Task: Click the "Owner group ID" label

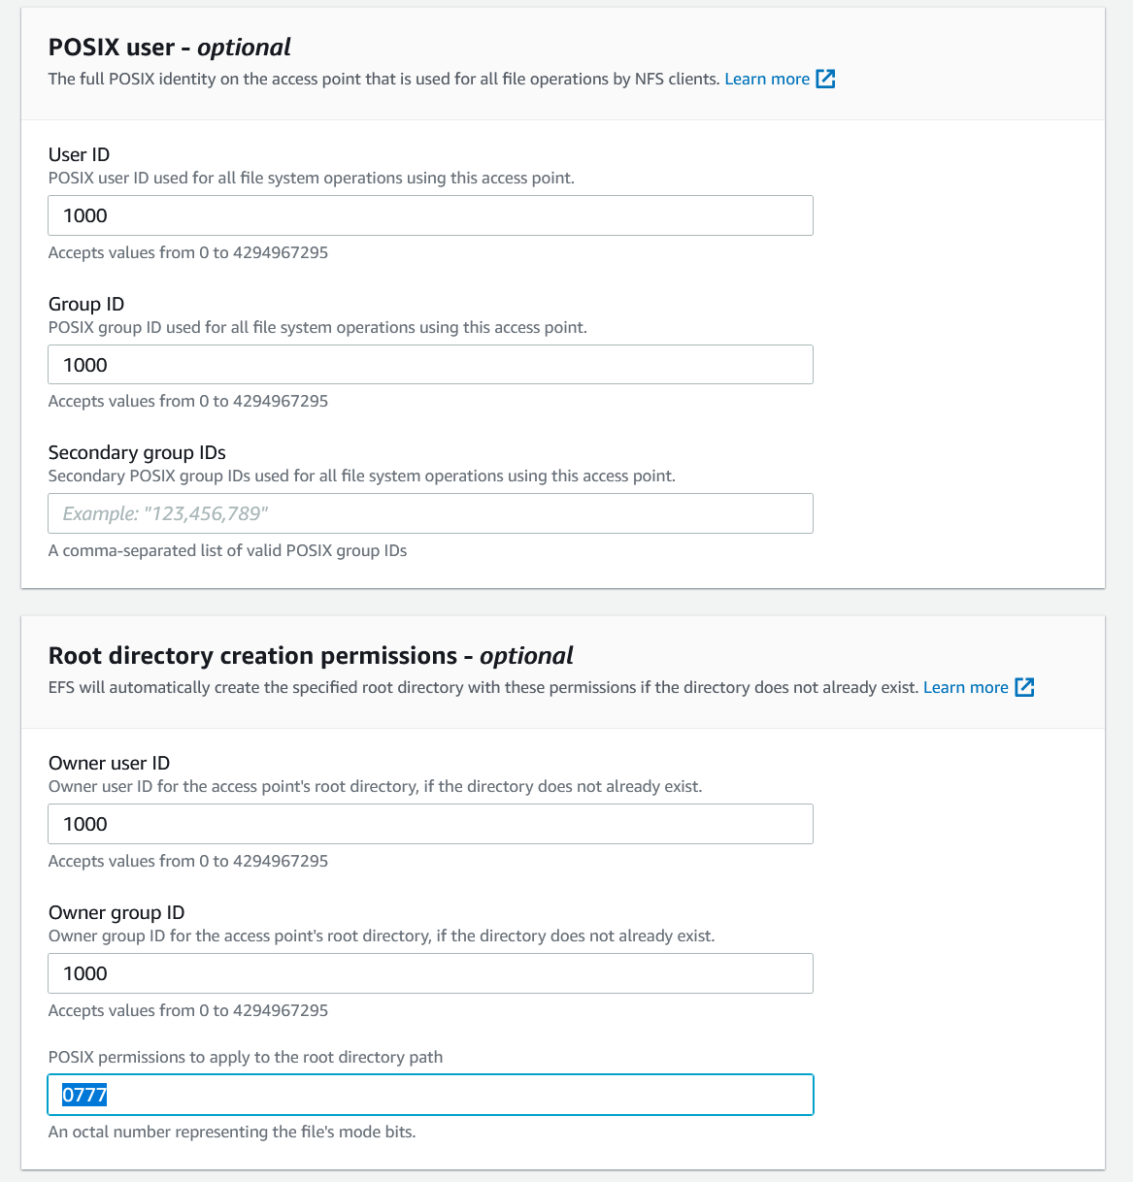Action: coord(117,912)
